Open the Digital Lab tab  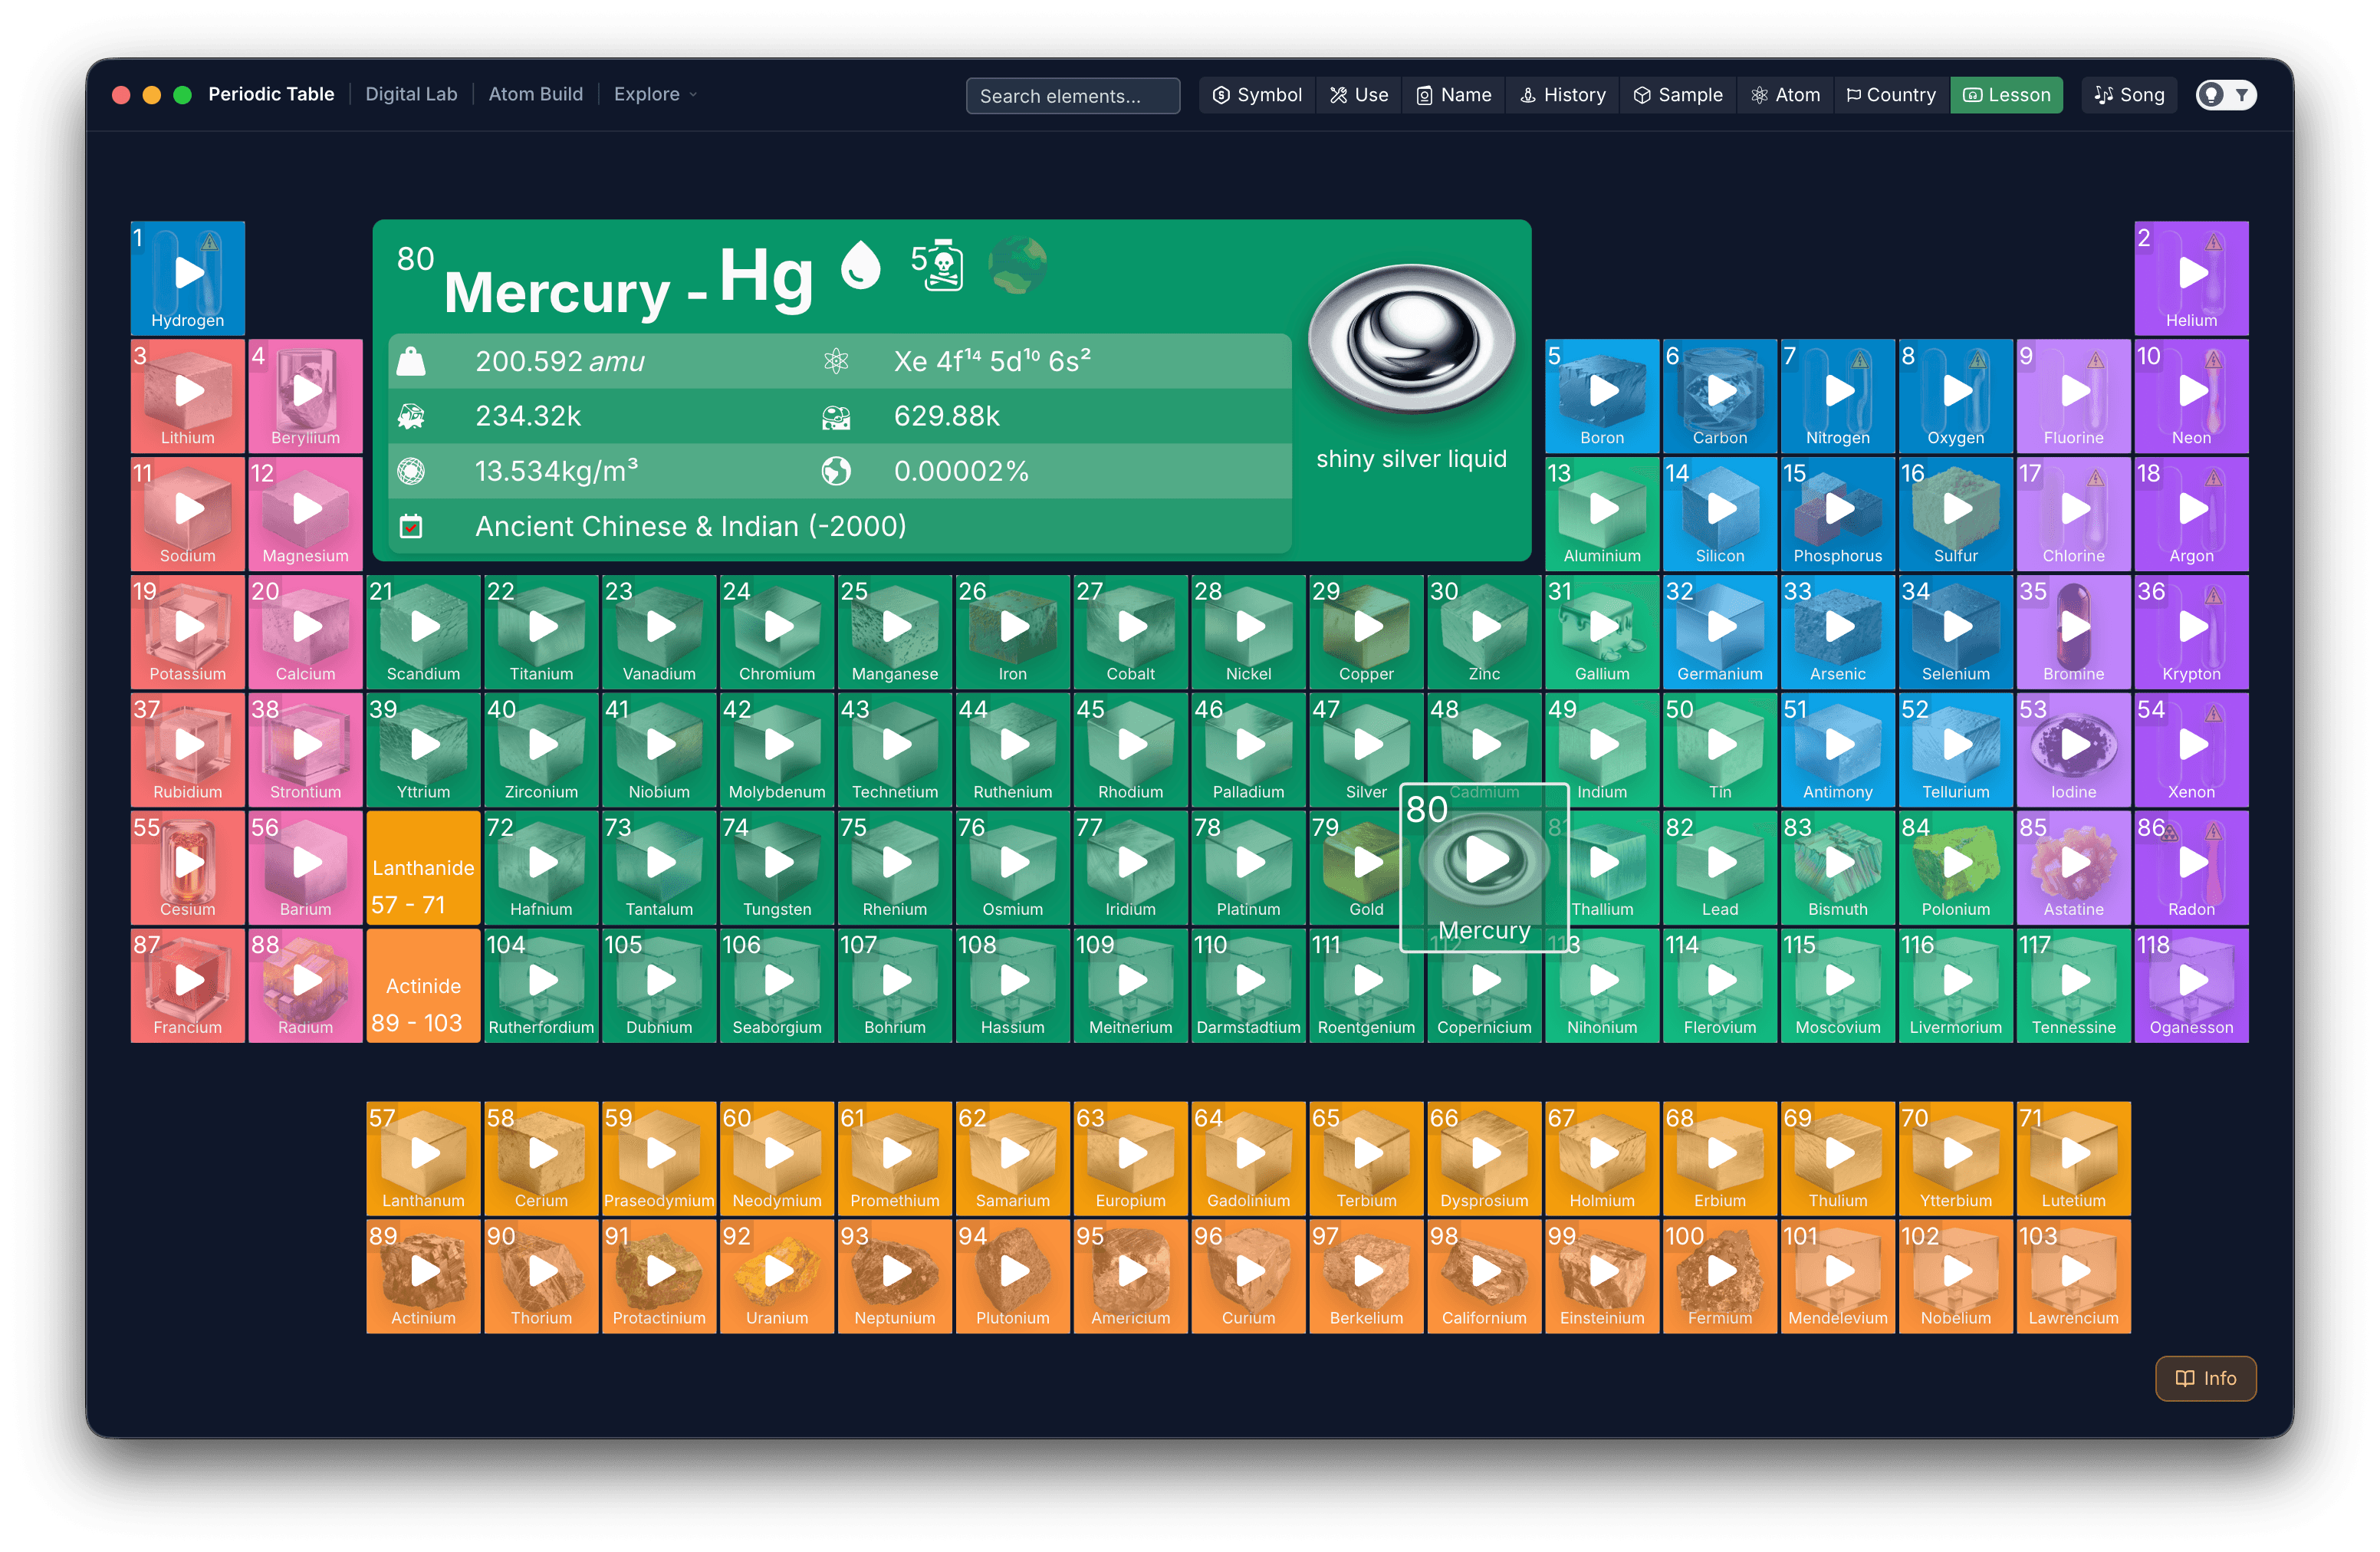411,94
